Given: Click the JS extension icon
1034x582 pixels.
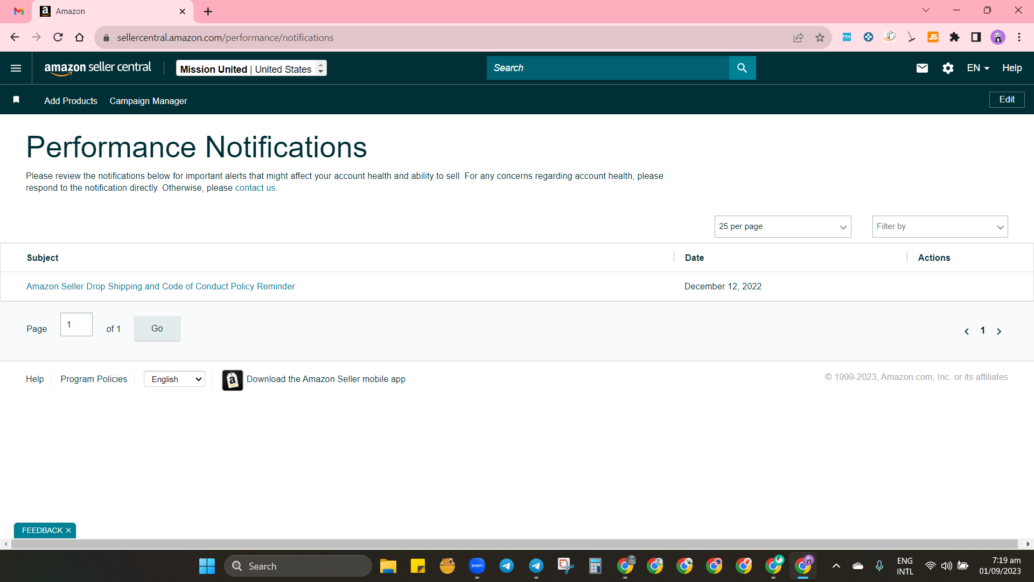Looking at the screenshot, I should (933, 37).
